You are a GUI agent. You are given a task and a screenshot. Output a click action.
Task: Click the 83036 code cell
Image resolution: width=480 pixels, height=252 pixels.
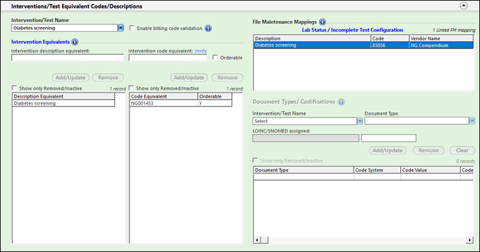[x=390, y=45]
